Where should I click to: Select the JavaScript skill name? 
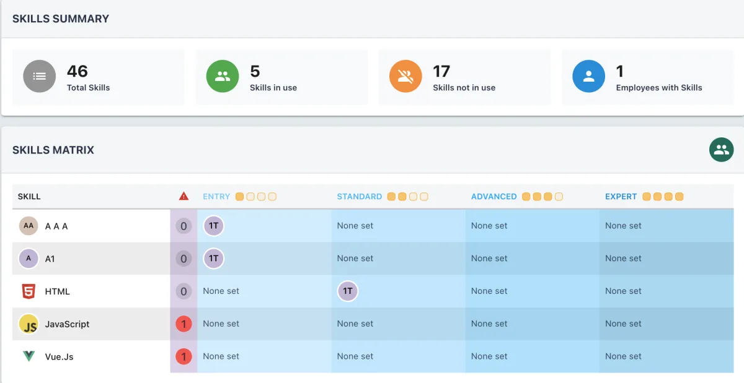[x=68, y=324]
